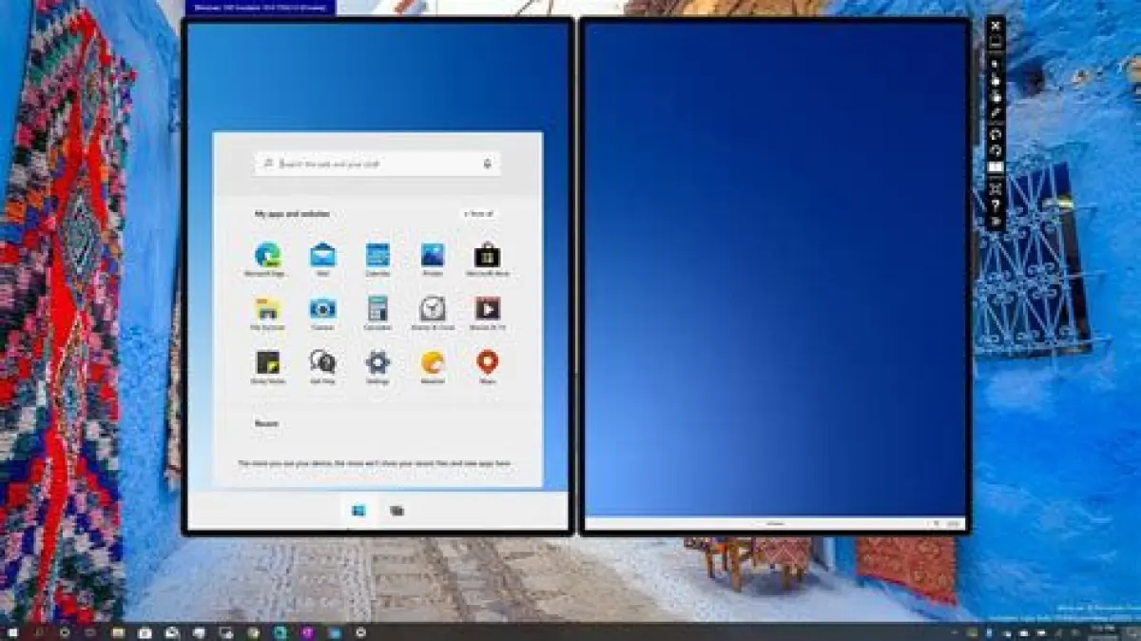The image size is (1141, 641).
Task: Open File Explorer in the emulator
Action: 267,309
